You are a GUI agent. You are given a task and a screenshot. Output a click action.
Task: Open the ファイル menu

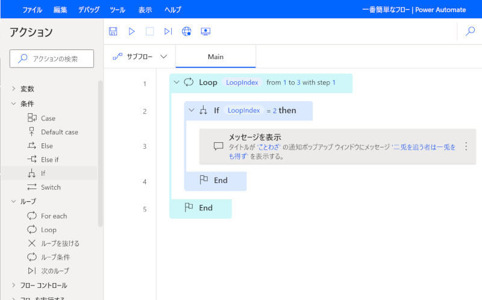pos(33,10)
